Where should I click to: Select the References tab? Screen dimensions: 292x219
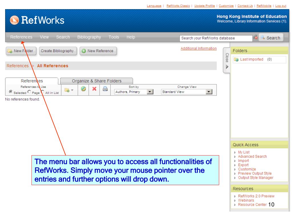(x=32, y=81)
